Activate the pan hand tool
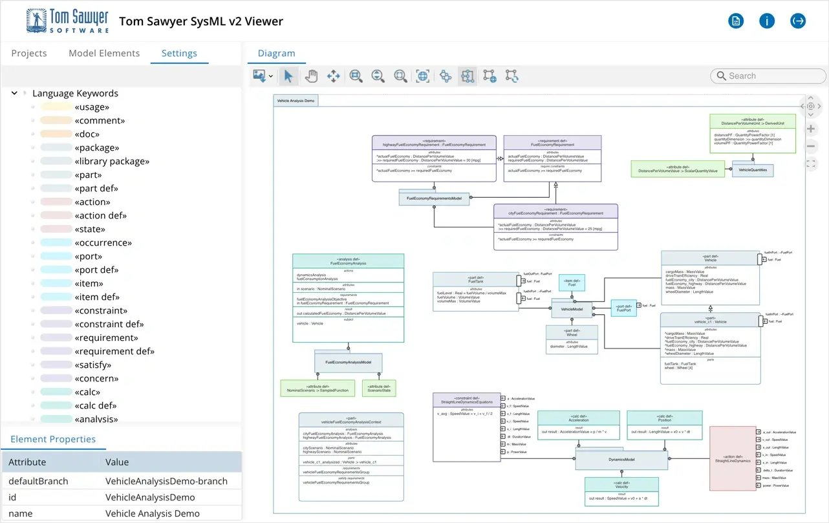This screenshot has height=523, width=829. (x=311, y=76)
